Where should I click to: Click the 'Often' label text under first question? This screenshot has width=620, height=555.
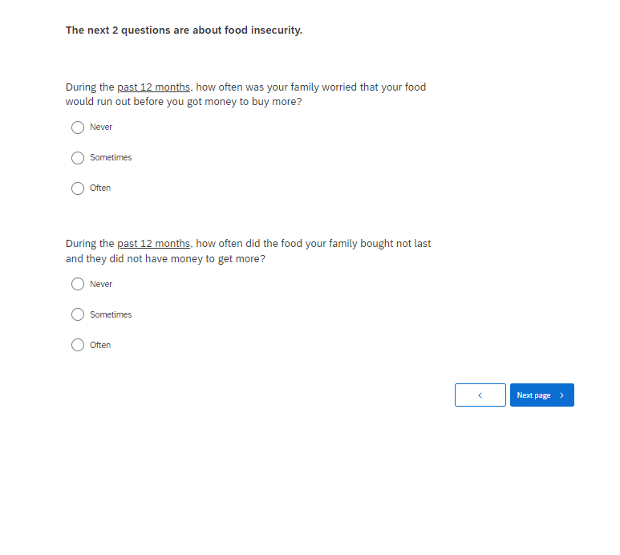pyautogui.click(x=100, y=188)
